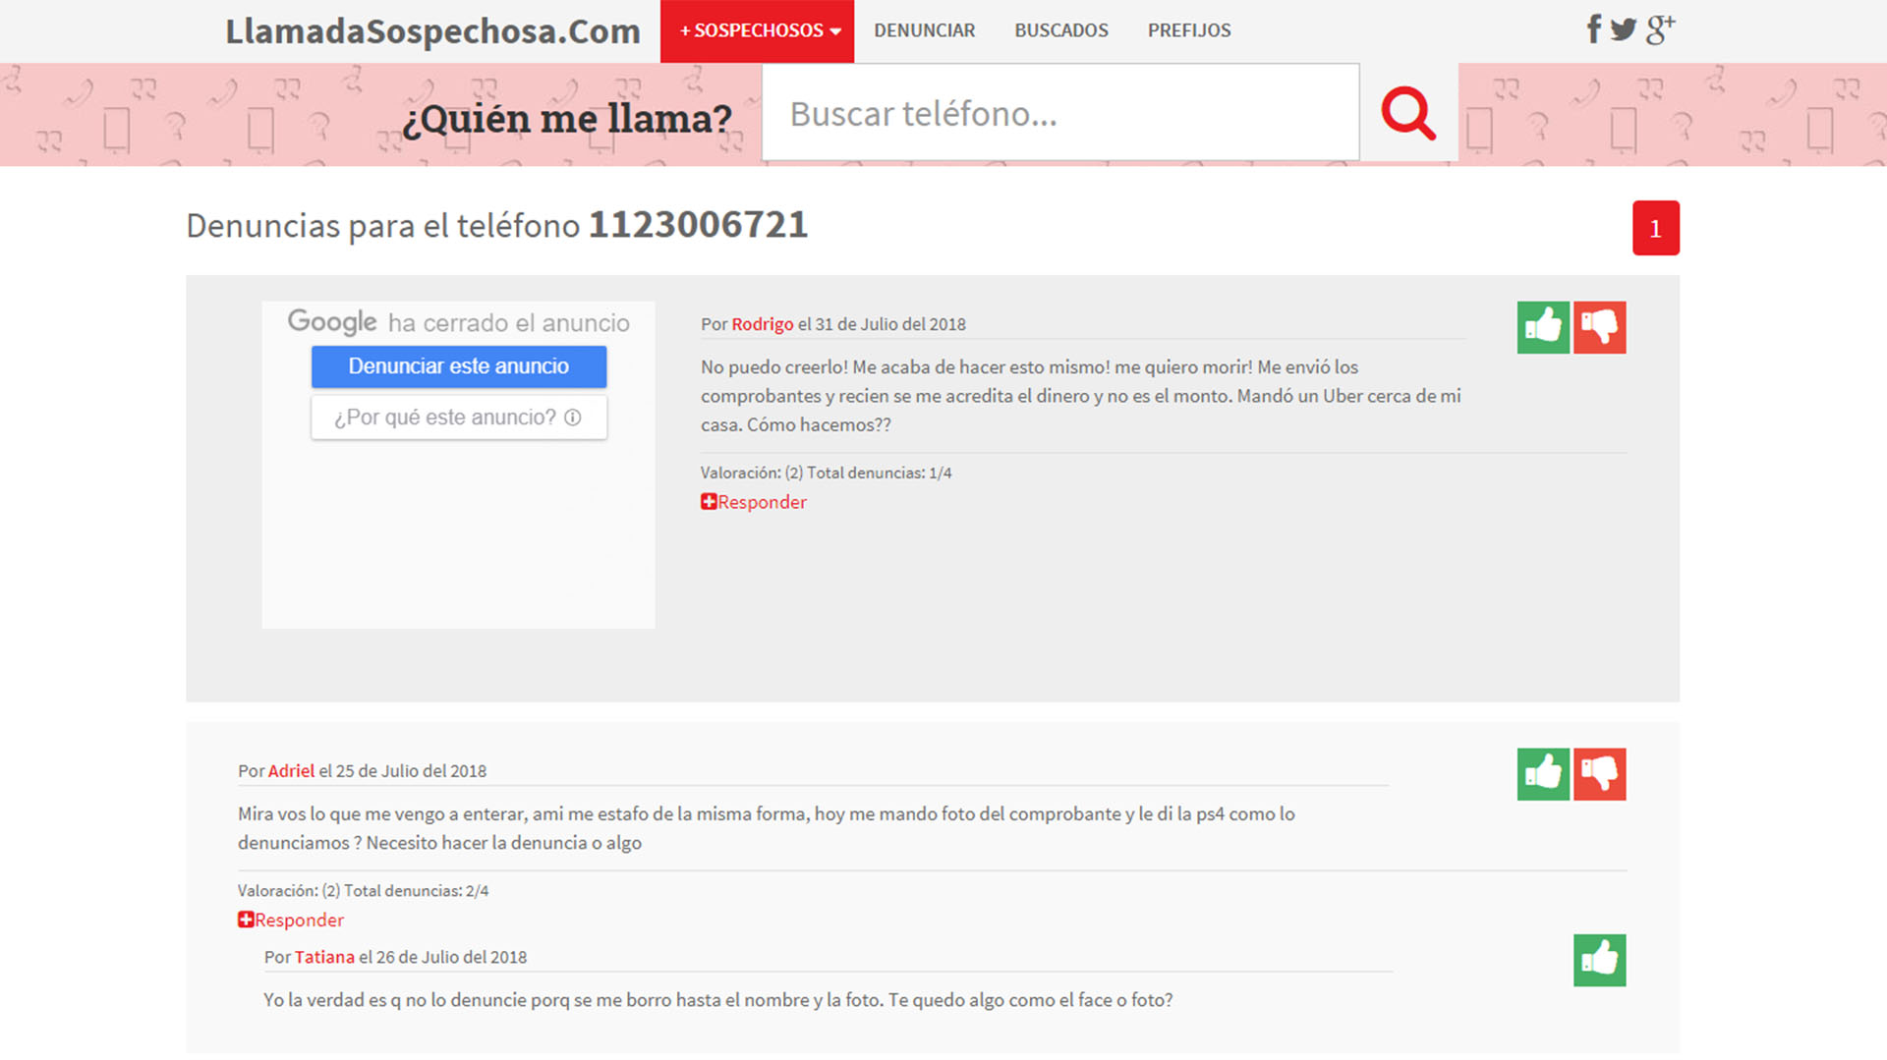Expand the + SOSPECHOSOS dropdown menu
This screenshot has height=1060, width=1887.
(757, 30)
